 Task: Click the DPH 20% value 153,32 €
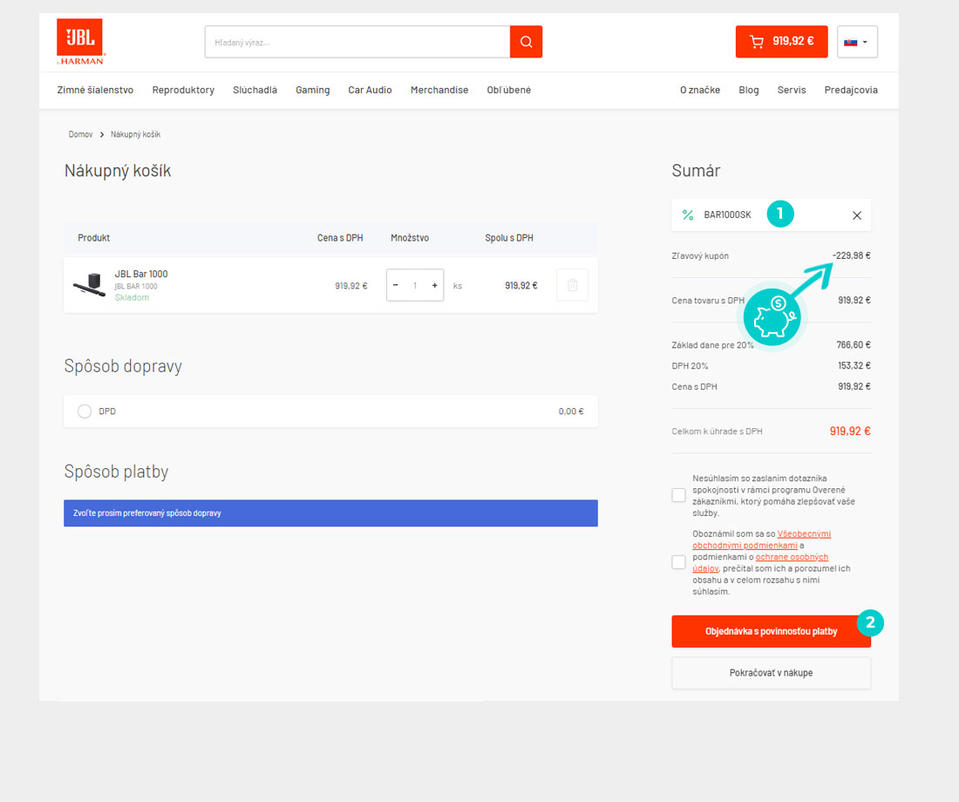coord(854,366)
